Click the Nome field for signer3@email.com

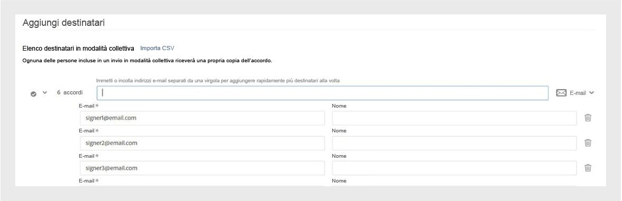click(454, 168)
